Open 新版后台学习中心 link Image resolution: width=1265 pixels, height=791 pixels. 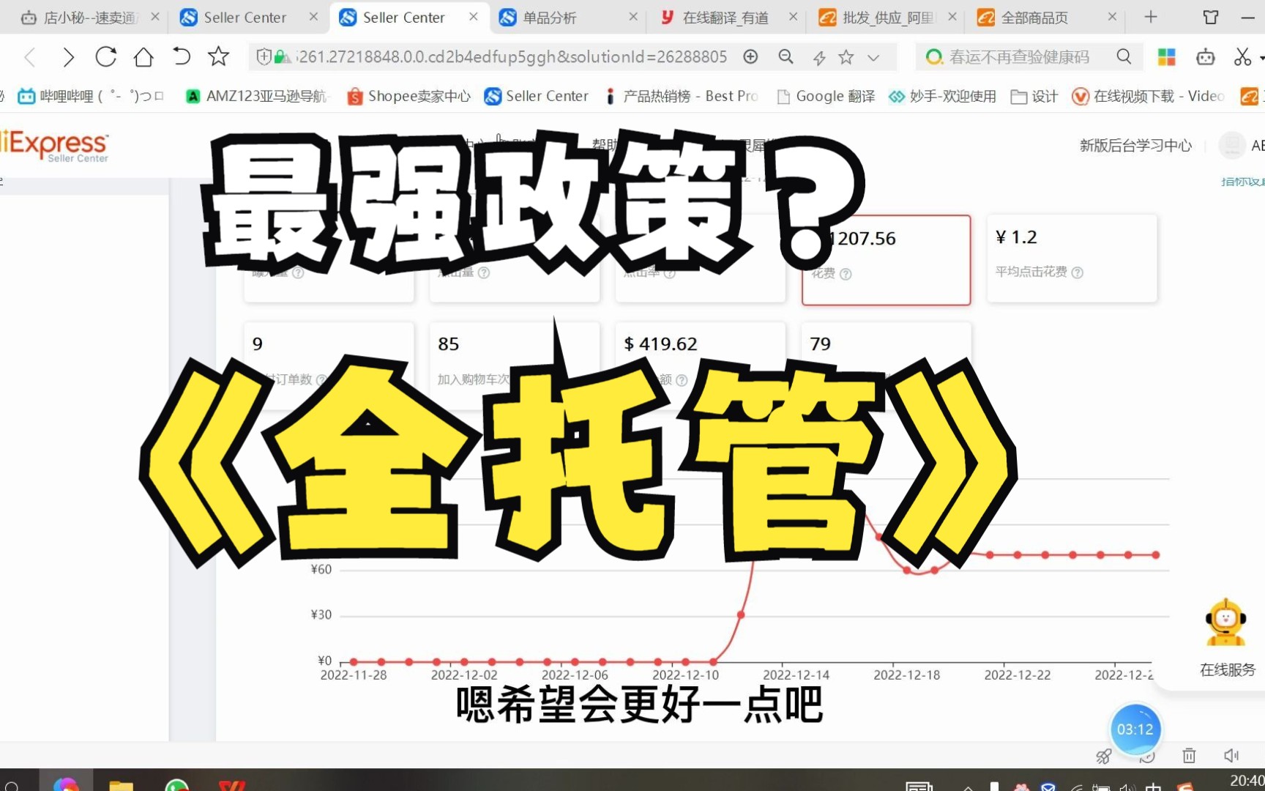[x=1135, y=145]
